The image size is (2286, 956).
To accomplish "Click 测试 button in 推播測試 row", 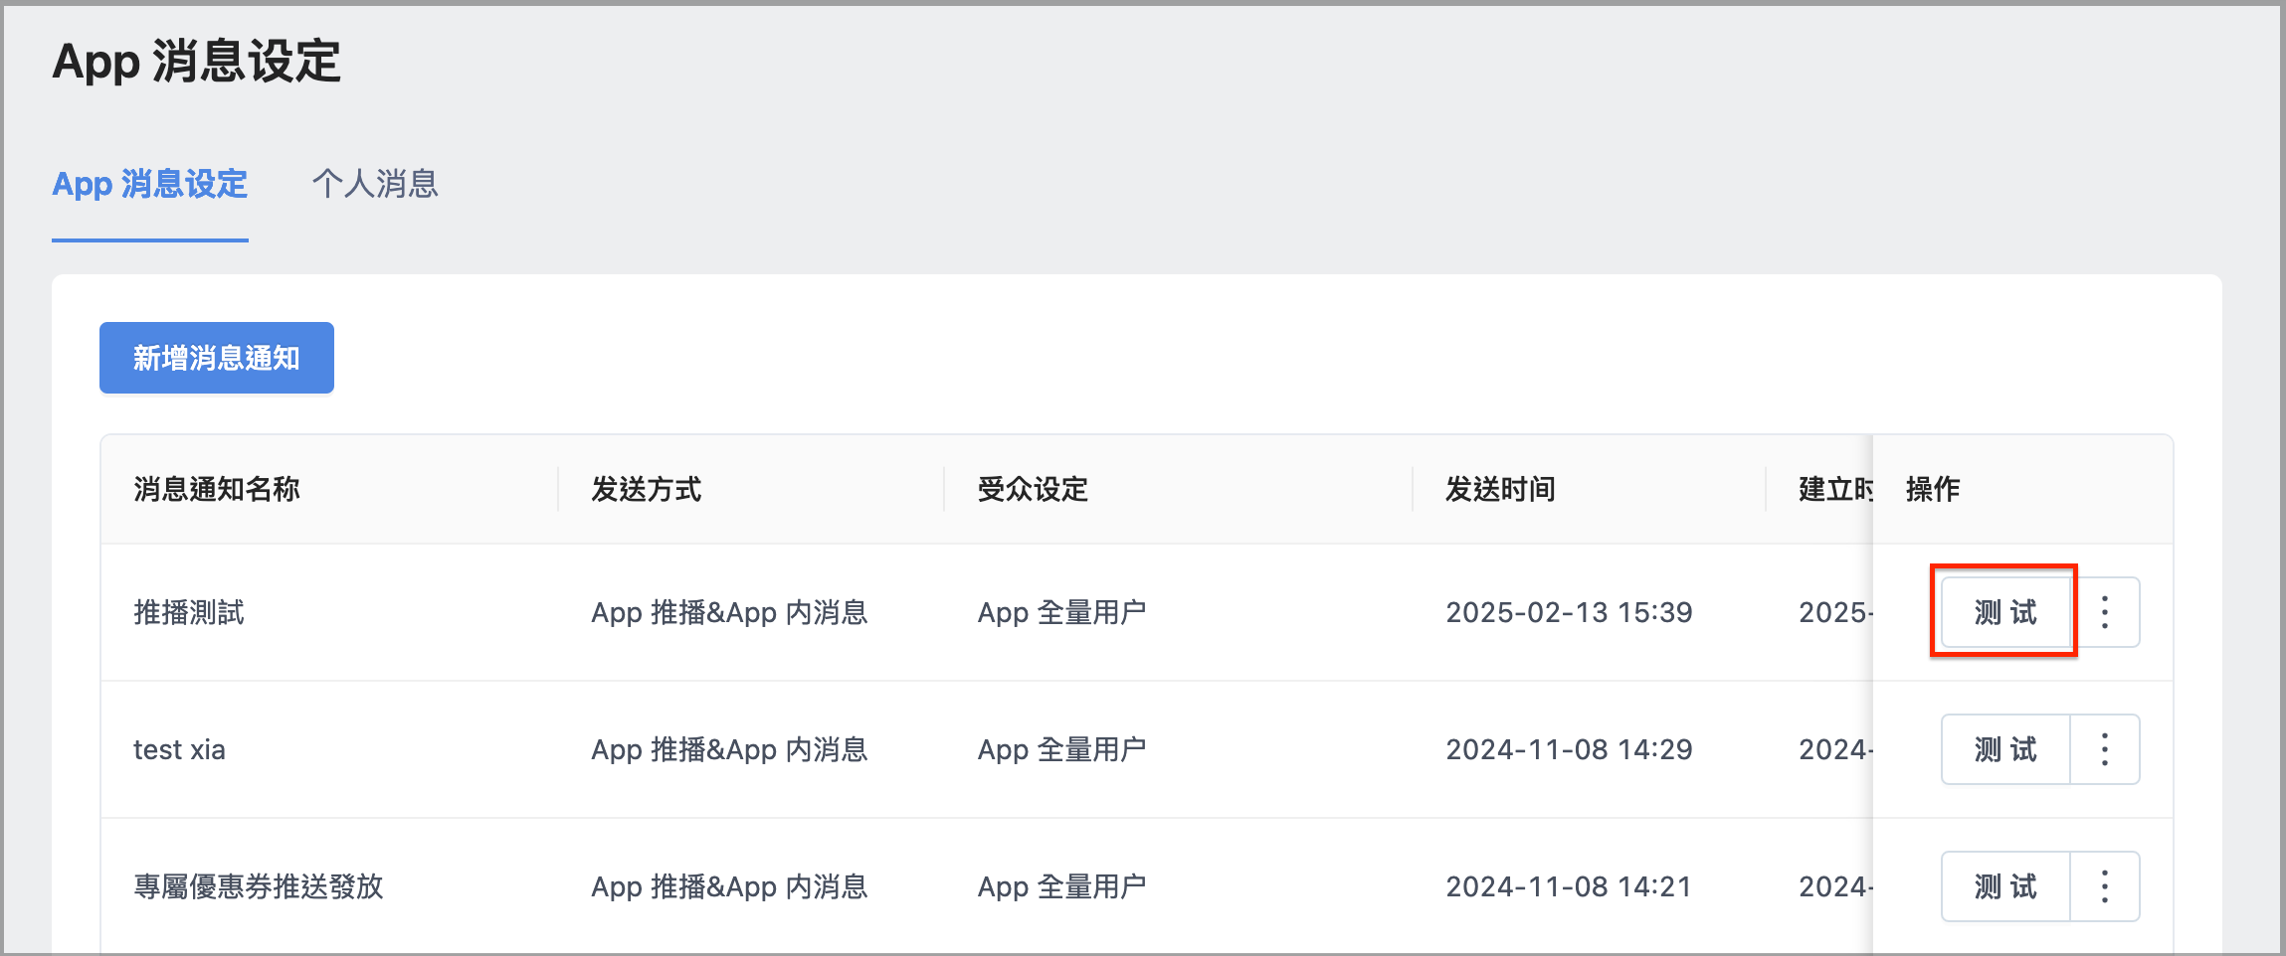I will (2005, 612).
